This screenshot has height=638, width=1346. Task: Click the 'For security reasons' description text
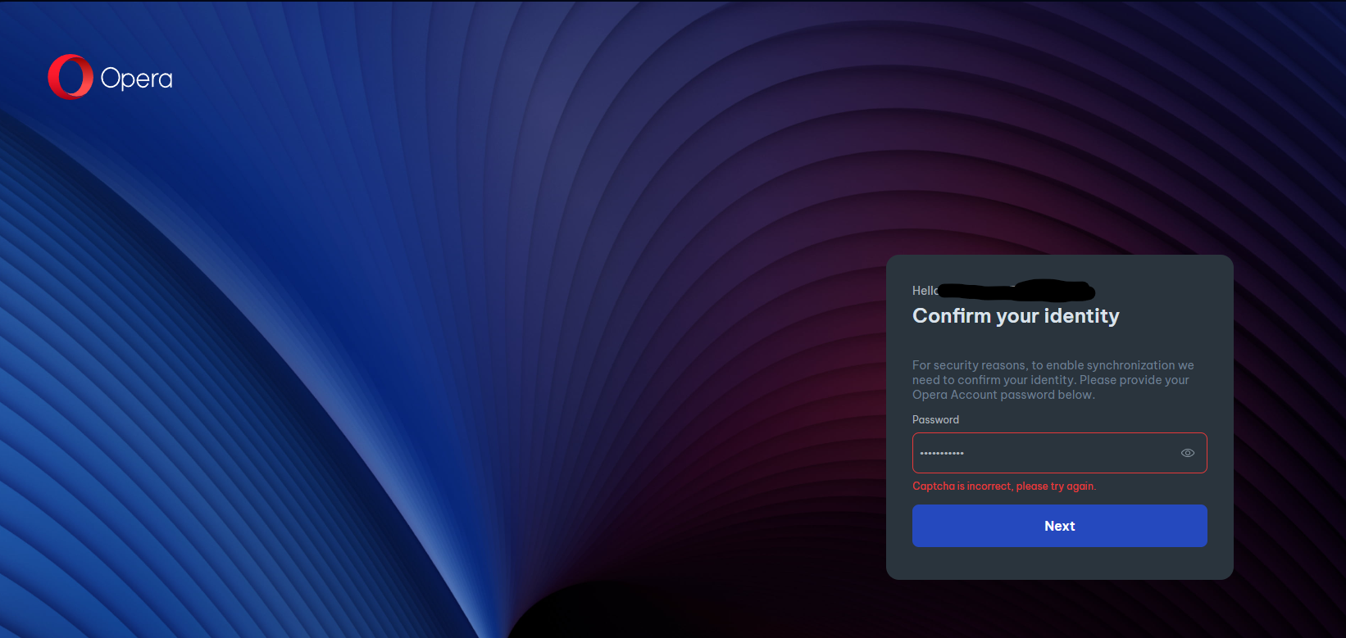pyautogui.click(x=1053, y=380)
